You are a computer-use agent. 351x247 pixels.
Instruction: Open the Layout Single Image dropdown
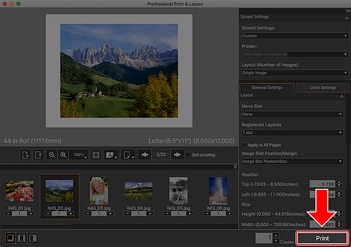(295, 73)
